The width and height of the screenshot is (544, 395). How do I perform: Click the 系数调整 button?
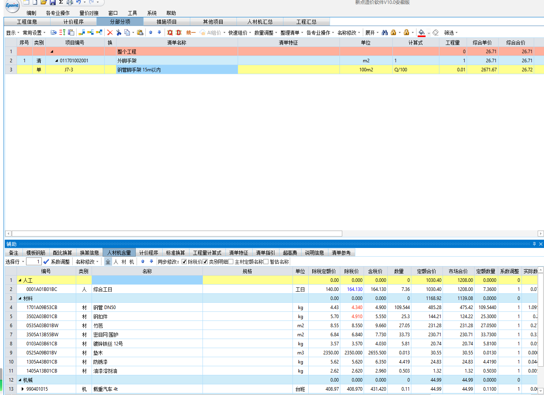[x=57, y=262]
